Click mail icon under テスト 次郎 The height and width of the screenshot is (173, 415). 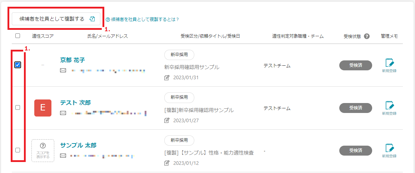[63, 113]
